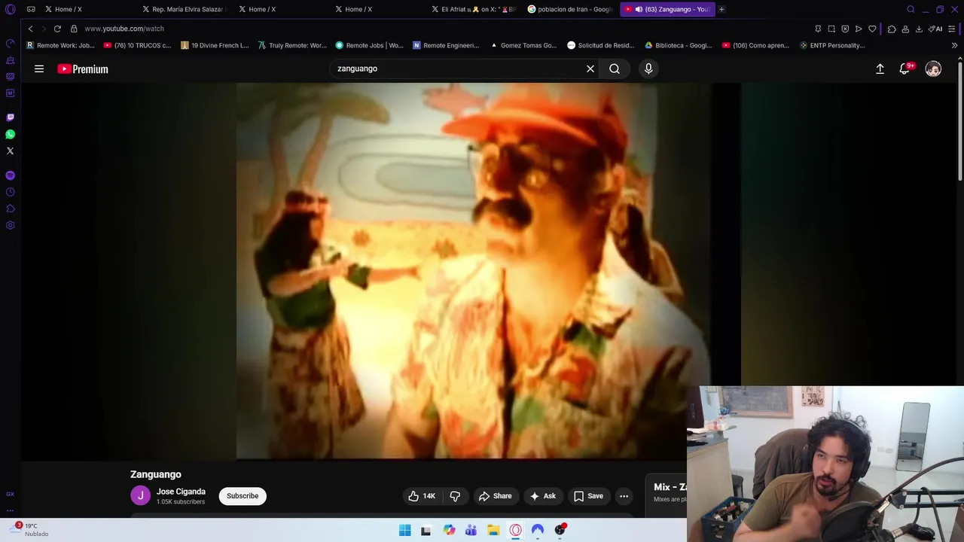964x542 pixels.
Task: Open Truly Remote bookmark
Action: point(292,45)
